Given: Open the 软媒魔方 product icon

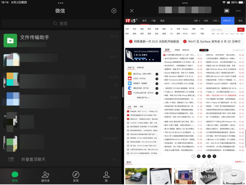Looking at the screenshot, I should click(129, 83).
